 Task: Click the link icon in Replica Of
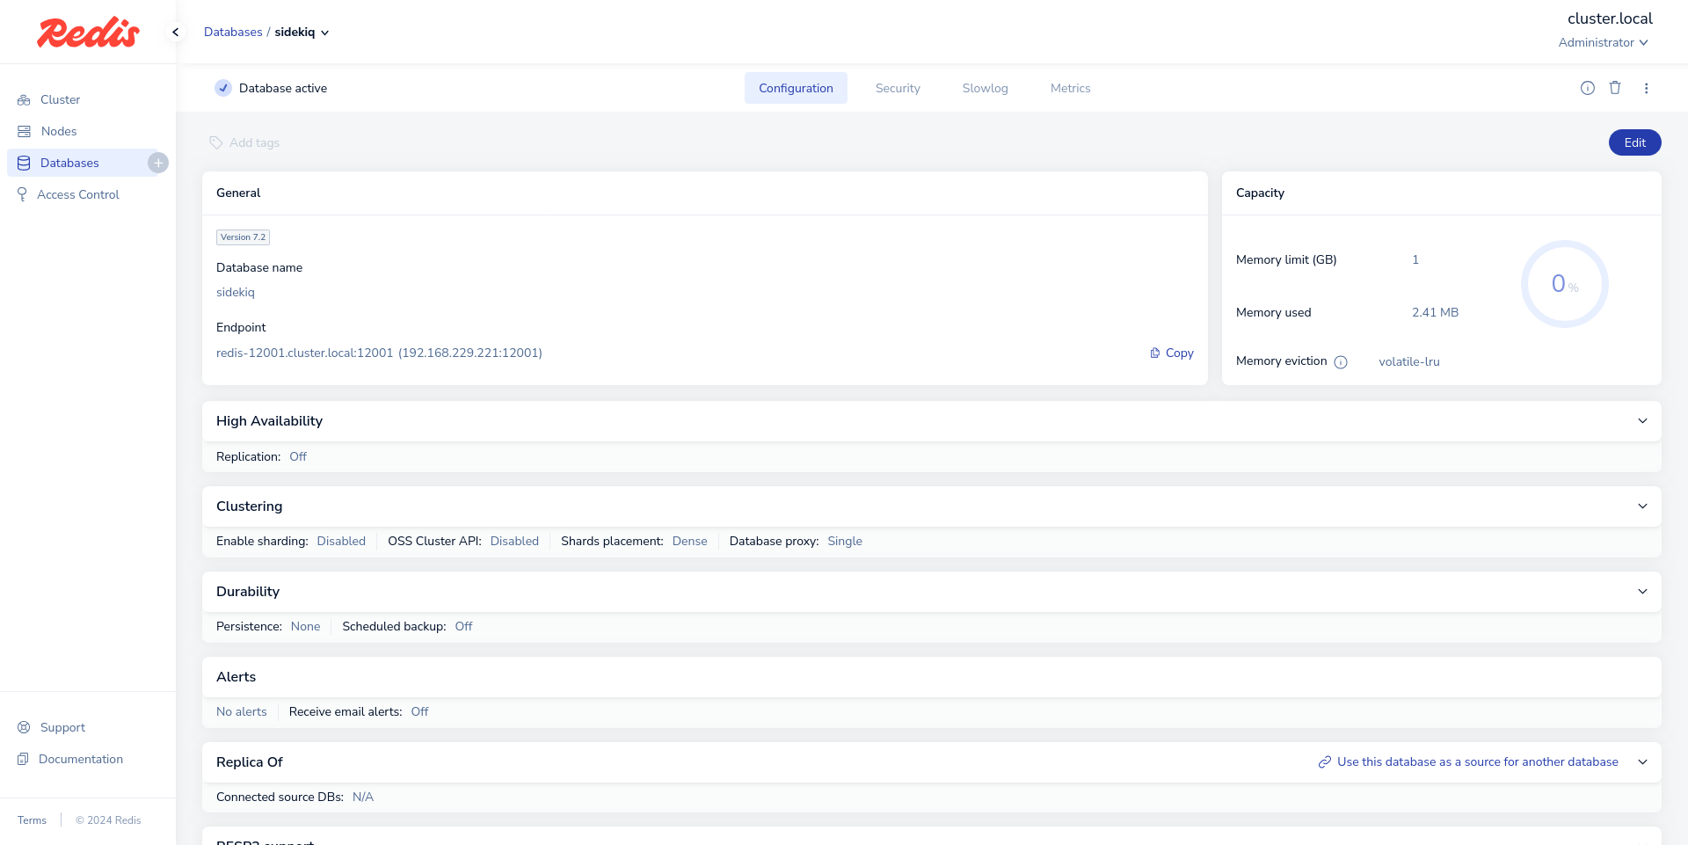pos(1324,762)
